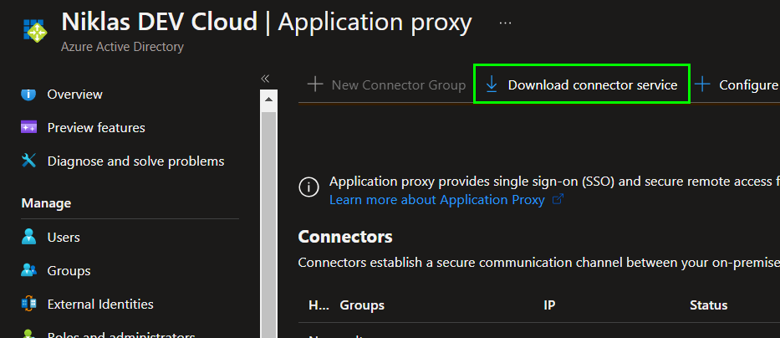Click the Users person icon
780x338 pixels.
[29, 238]
